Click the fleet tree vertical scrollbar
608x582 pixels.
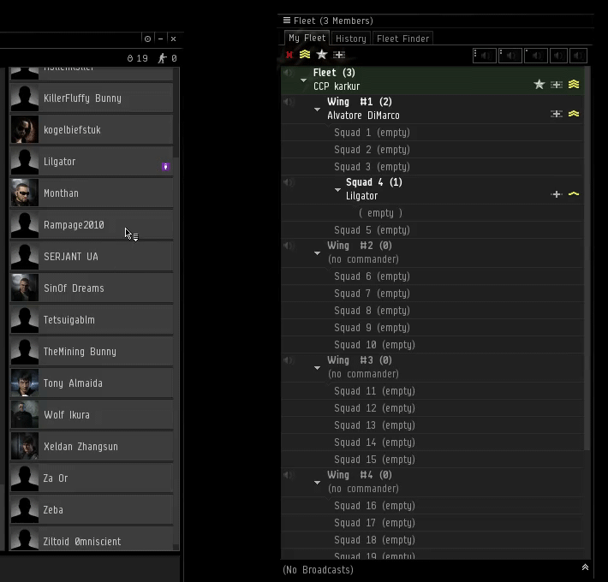587,258
